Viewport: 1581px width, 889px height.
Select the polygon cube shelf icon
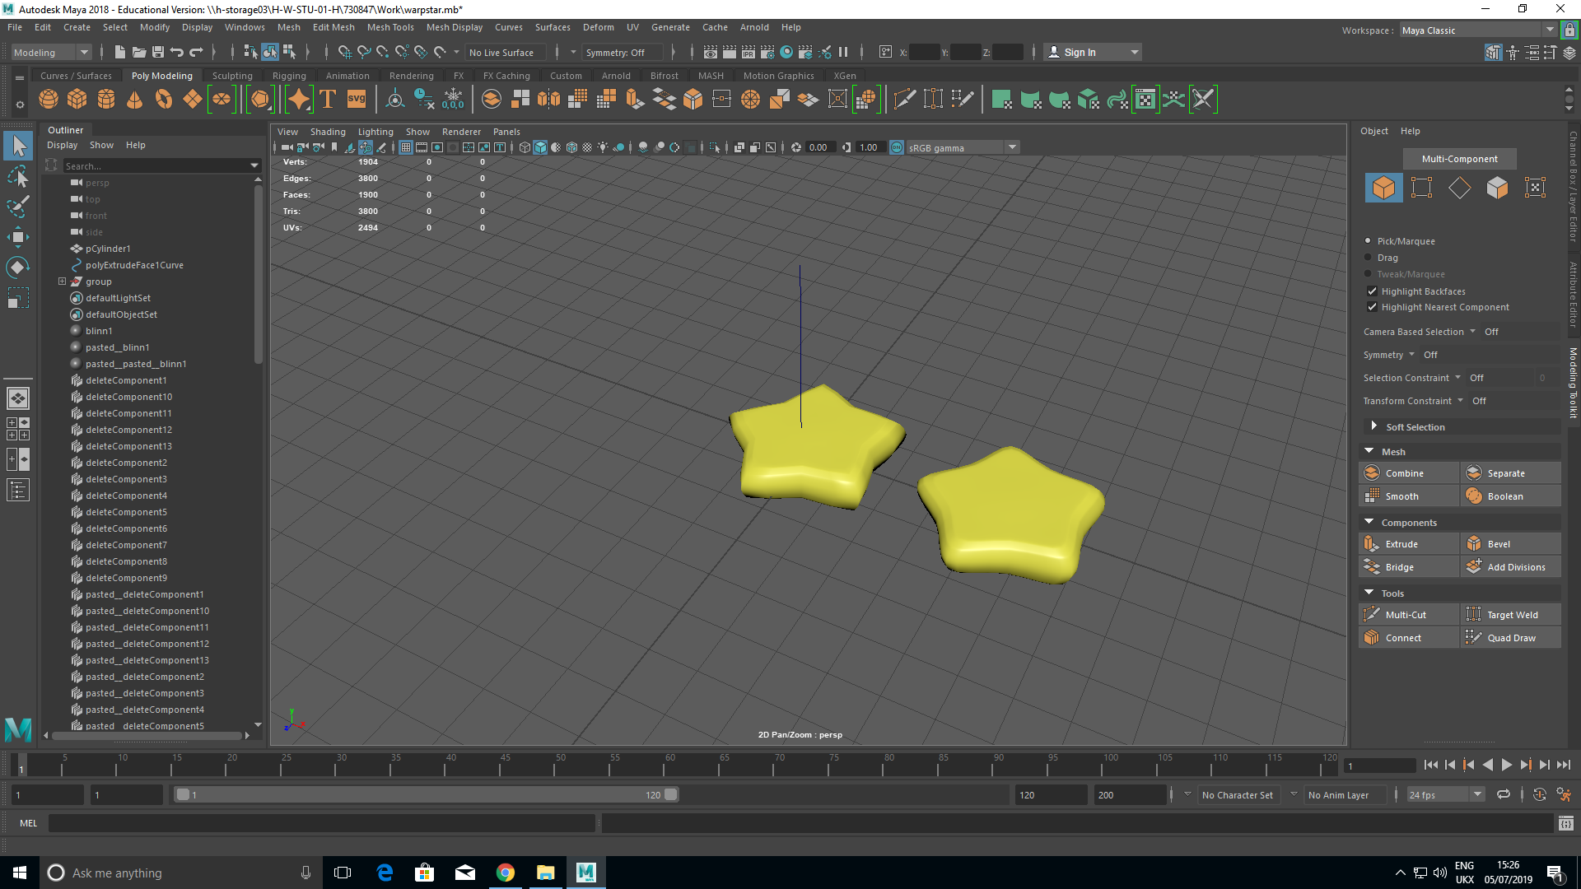pos(77,100)
